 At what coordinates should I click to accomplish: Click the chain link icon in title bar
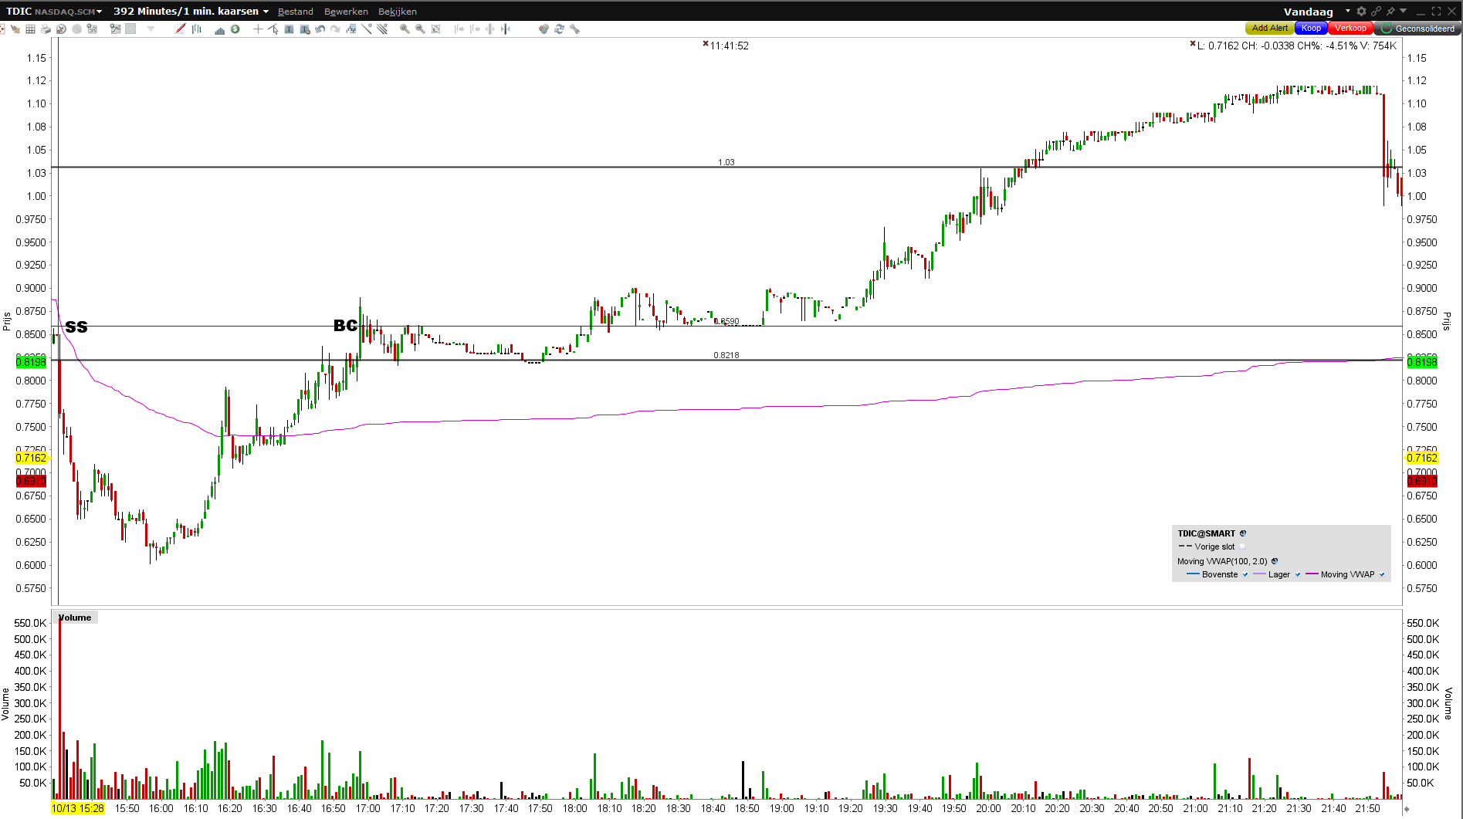[x=1376, y=11]
